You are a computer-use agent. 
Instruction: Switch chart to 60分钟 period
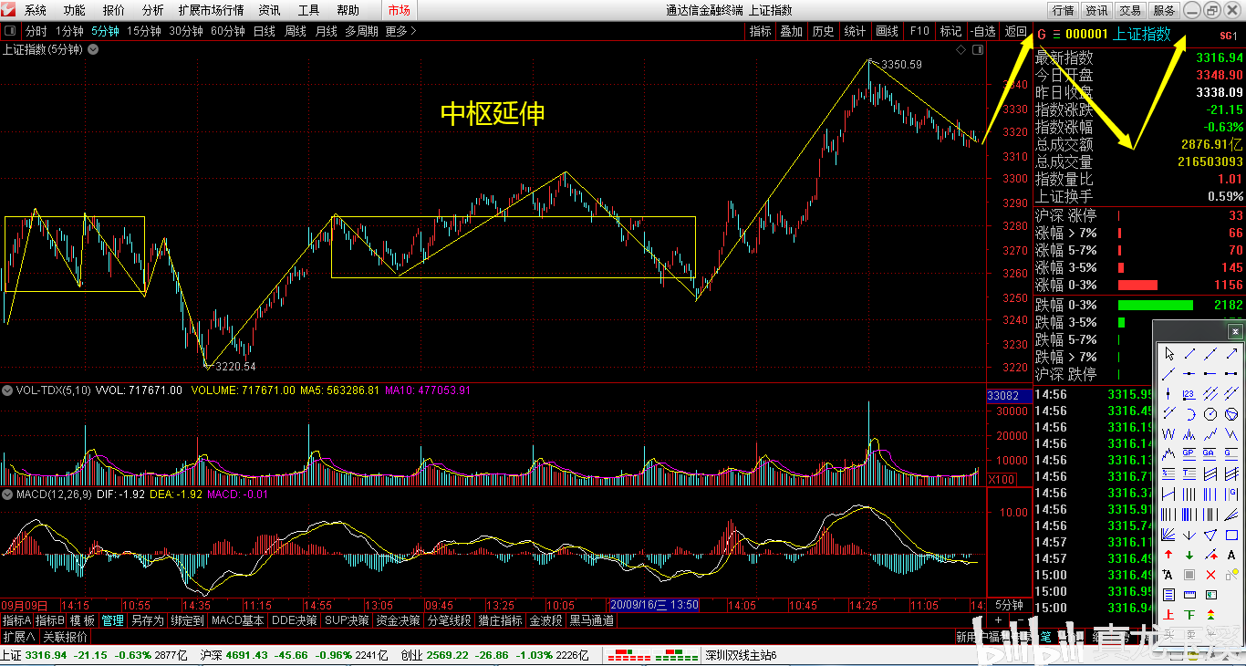coord(227,31)
